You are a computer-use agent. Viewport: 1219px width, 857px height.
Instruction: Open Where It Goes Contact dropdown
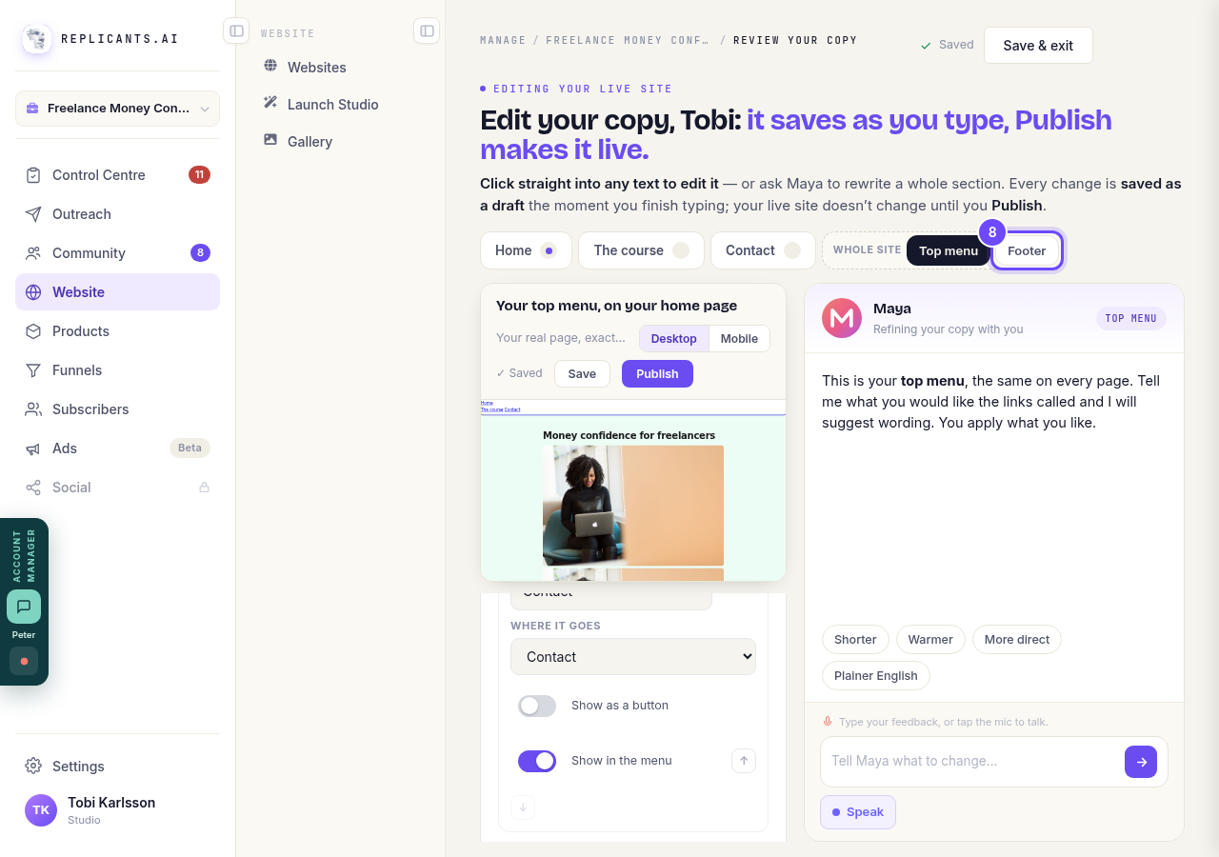[633, 657]
